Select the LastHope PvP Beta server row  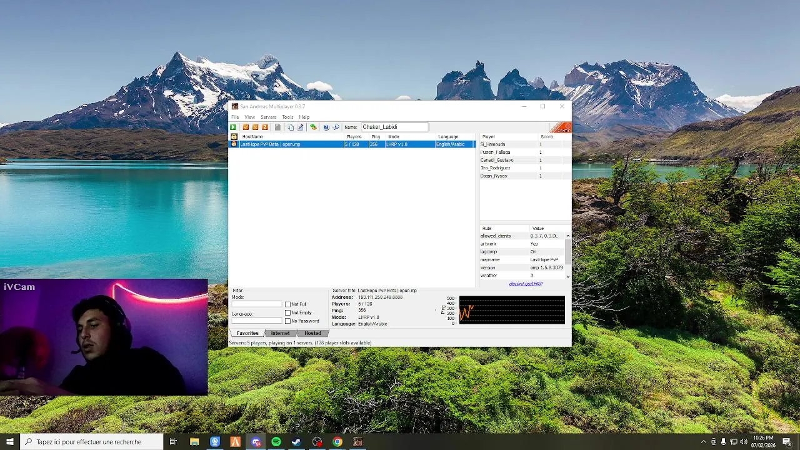coord(352,144)
